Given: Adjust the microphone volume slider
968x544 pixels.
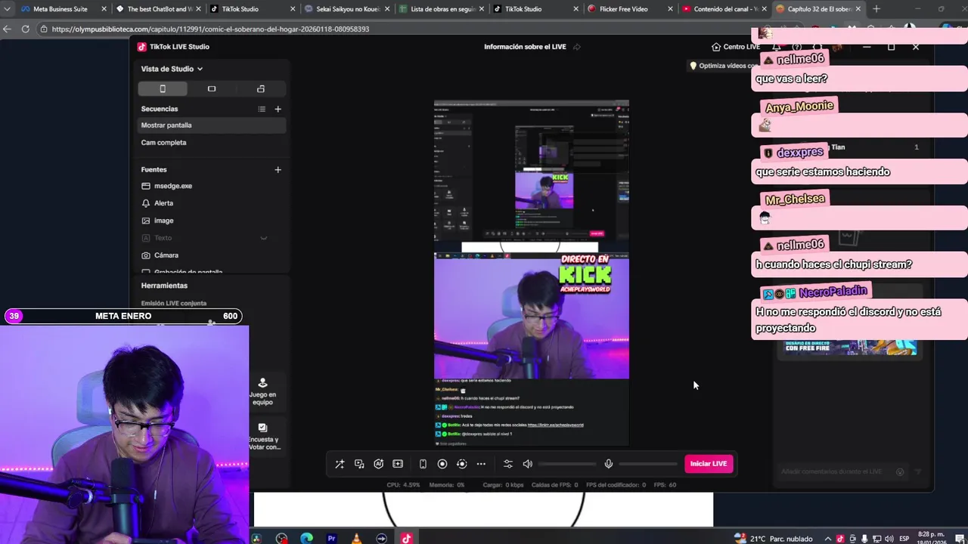Looking at the screenshot, I should click(648, 464).
